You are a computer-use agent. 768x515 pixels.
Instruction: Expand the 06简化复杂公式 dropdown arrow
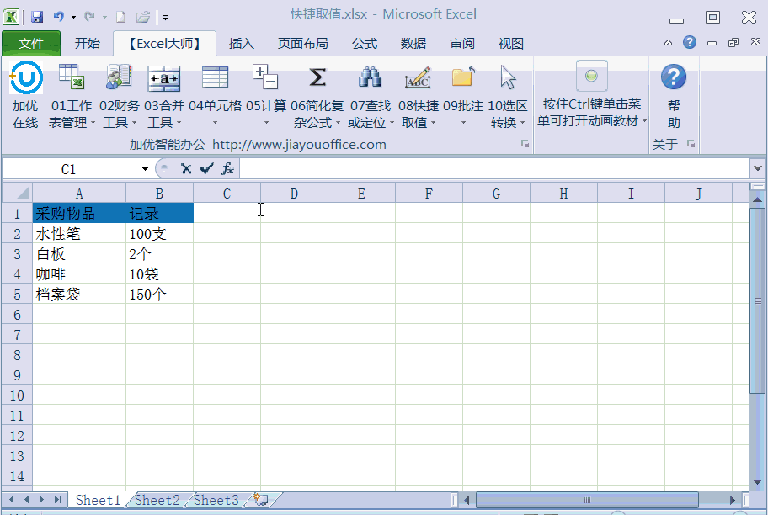[x=338, y=122]
